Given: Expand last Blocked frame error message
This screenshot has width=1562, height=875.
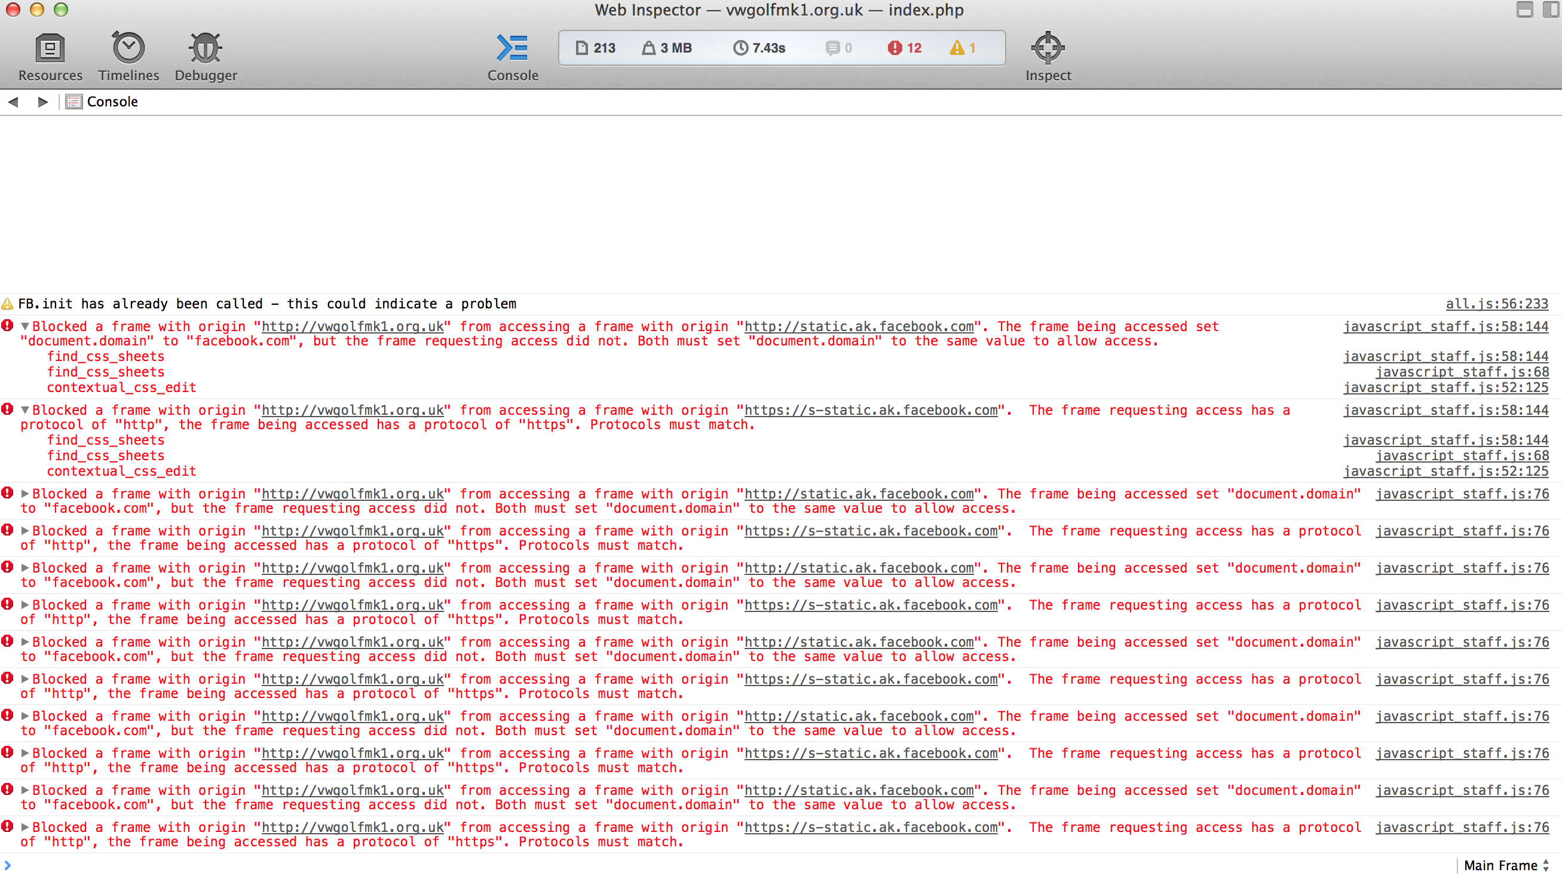Looking at the screenshot, I should [x=25, y=827].
